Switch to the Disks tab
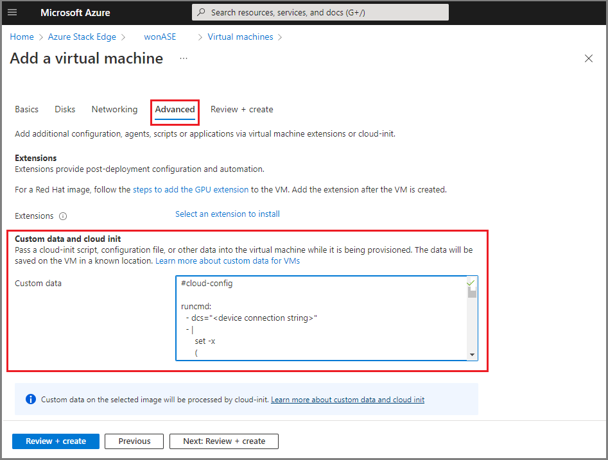Screen dimensions: 608x460 pyautogui.click(x=64, y=109)
